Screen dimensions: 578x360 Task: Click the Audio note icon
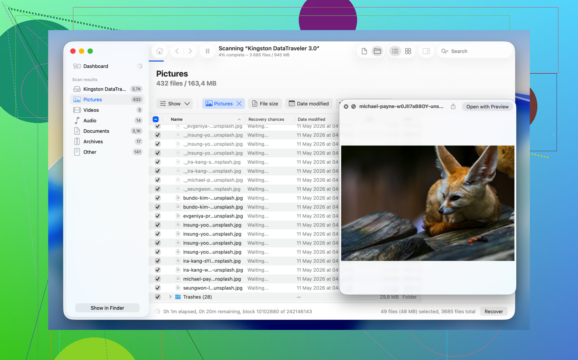click(x=77, y=120)
